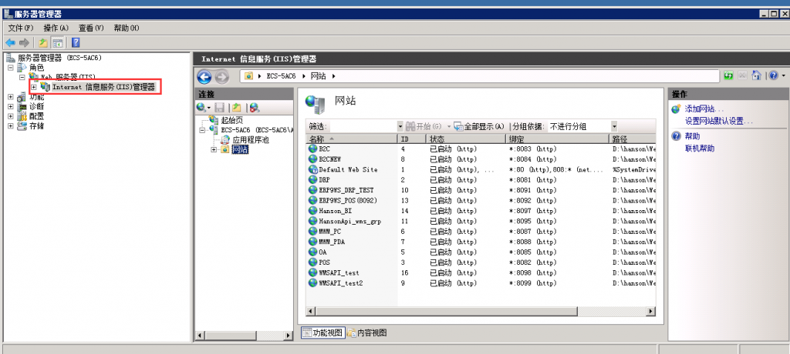Viewport: 790px width, 354px height.
Task: Expand the 网站 node in connections tree
Action: point(214,149)
